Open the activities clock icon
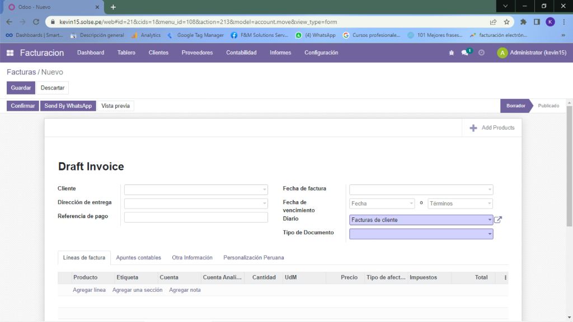573x322 pixels. pyautogui.click(x=481, y=53)
